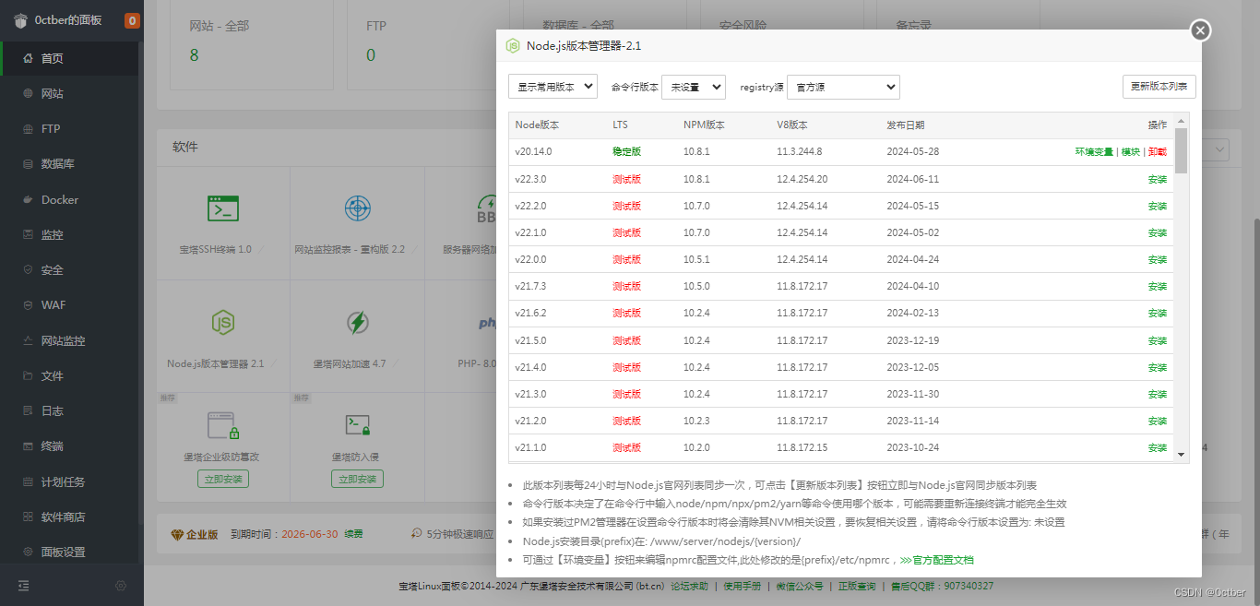Open the 官方配置文档 link
The image size is (1260, 606).
[x=936, y=560]
